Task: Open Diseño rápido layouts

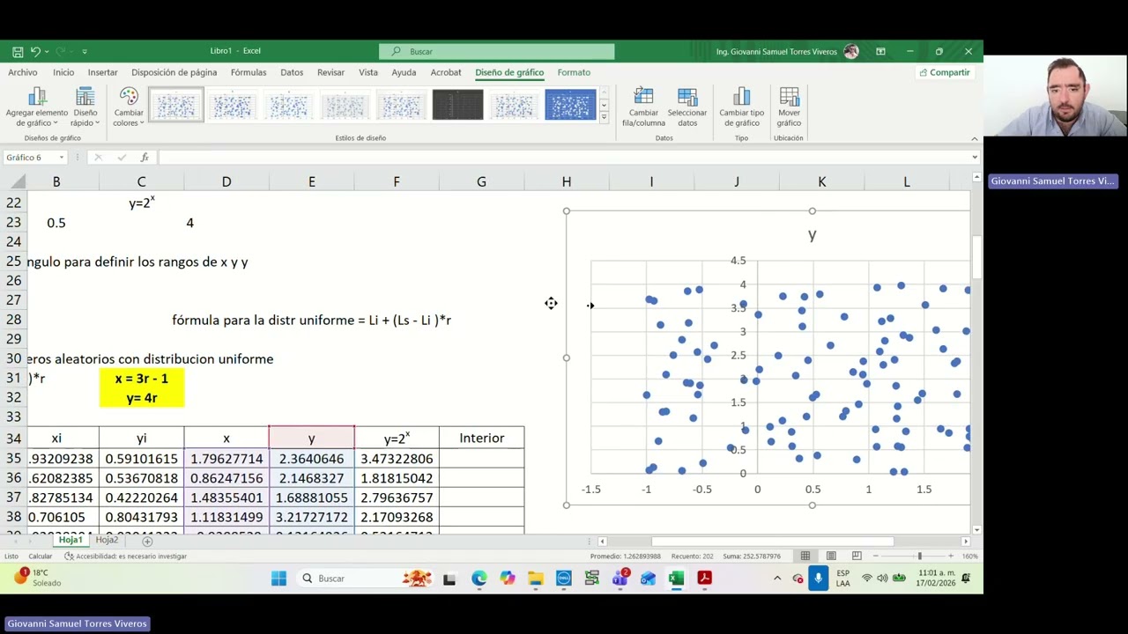Action: point(85,107)
